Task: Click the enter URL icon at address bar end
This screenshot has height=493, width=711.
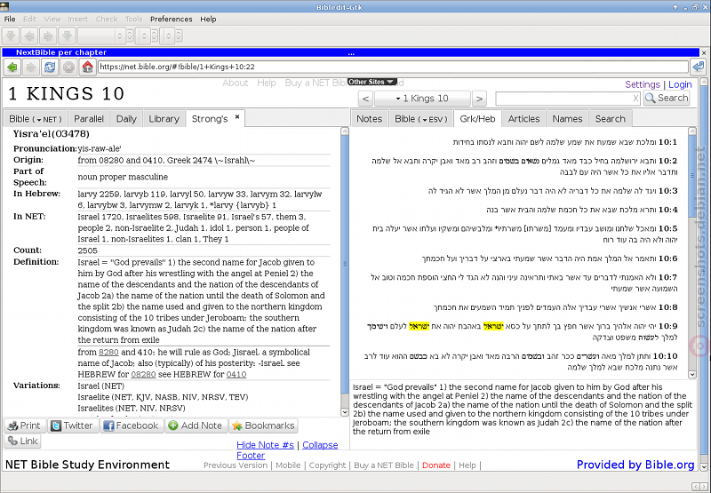Action: 699,68
